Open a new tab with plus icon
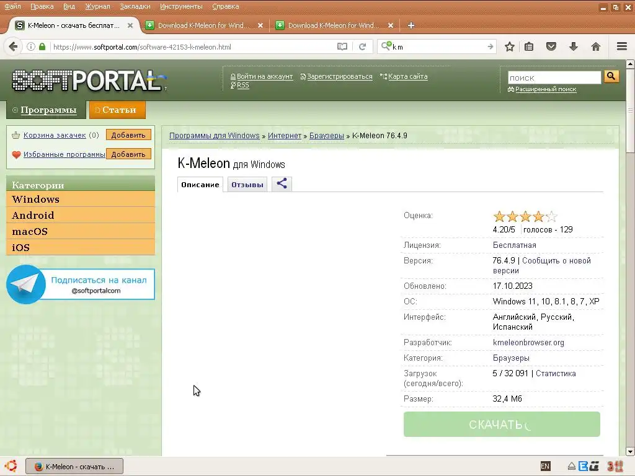635x476 pixels. click(411, 25)
